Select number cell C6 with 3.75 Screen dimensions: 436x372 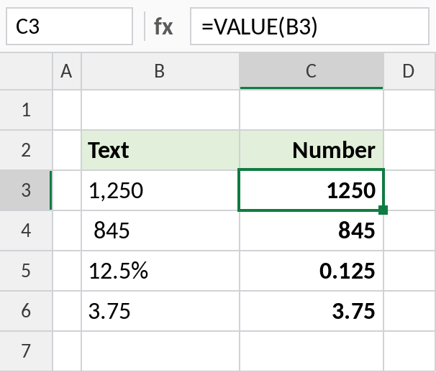pyautogui.click(x=312, y=311)
